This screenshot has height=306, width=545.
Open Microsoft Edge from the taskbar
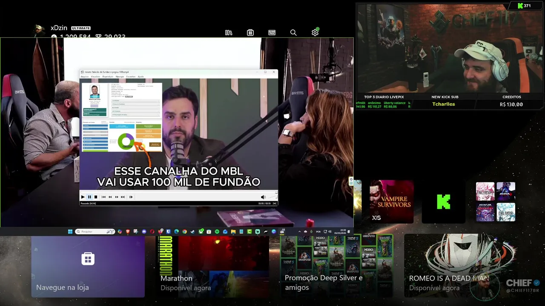(176, 232)
